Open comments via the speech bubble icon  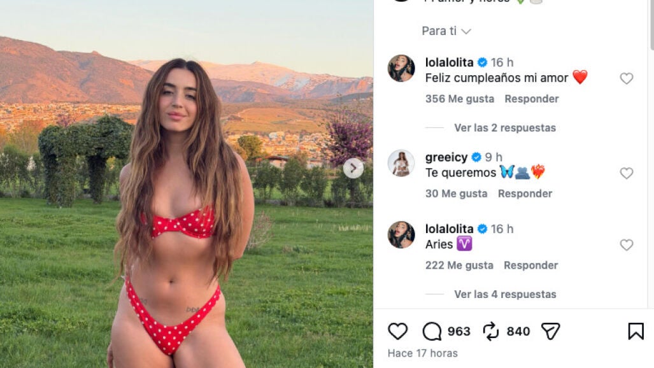[432, 331]
